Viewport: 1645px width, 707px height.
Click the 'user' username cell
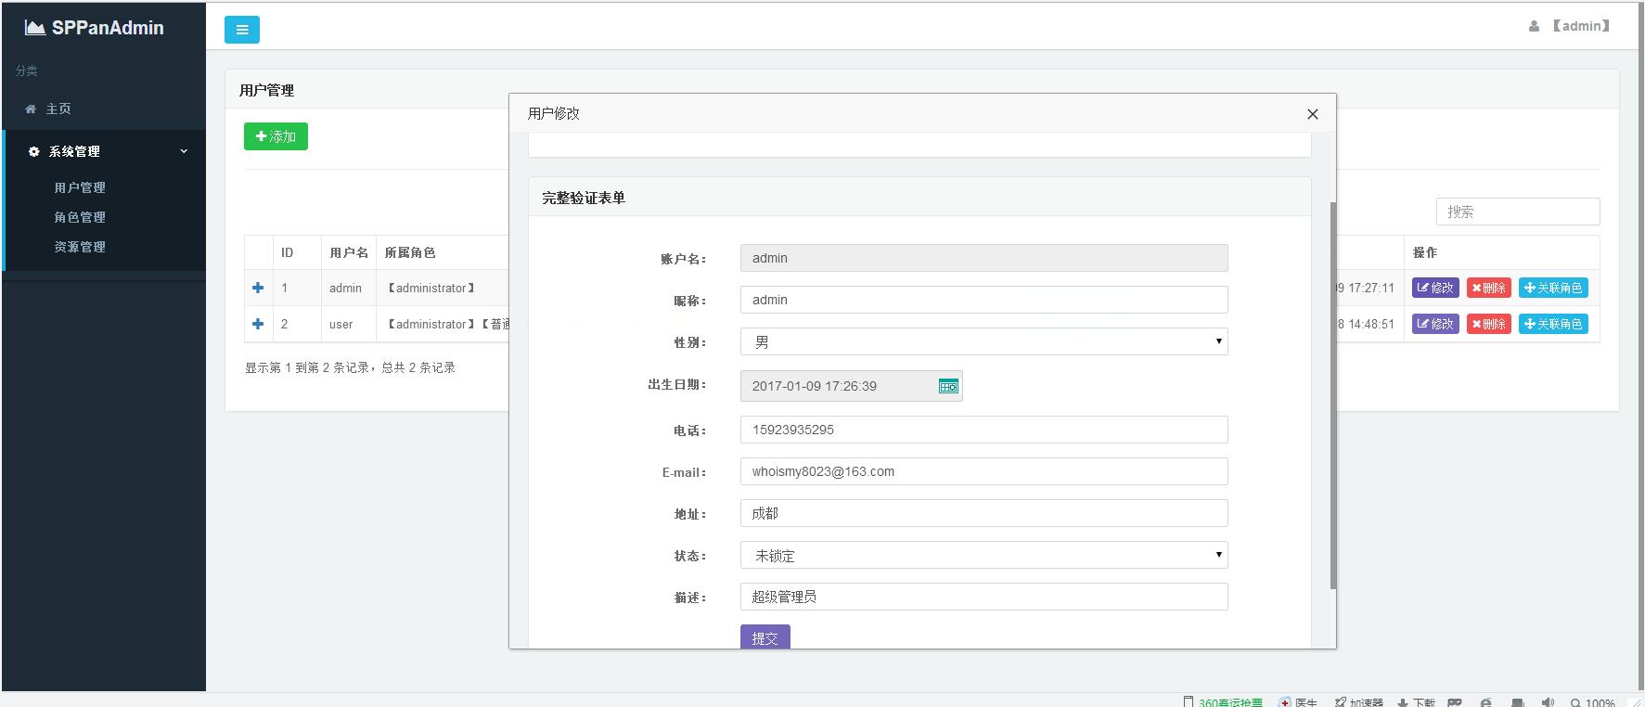click(341, 324)
